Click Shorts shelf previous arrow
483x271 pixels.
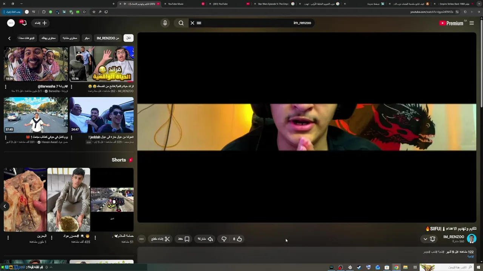5,206
